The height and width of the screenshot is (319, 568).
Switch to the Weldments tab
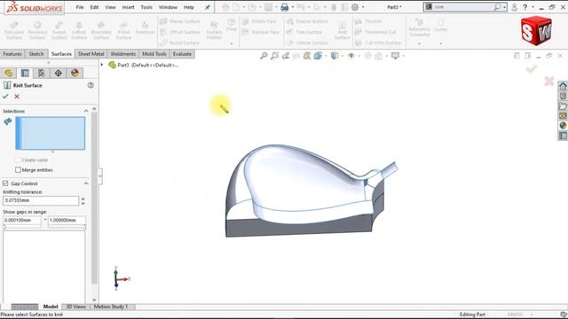[x=123, y=54]
